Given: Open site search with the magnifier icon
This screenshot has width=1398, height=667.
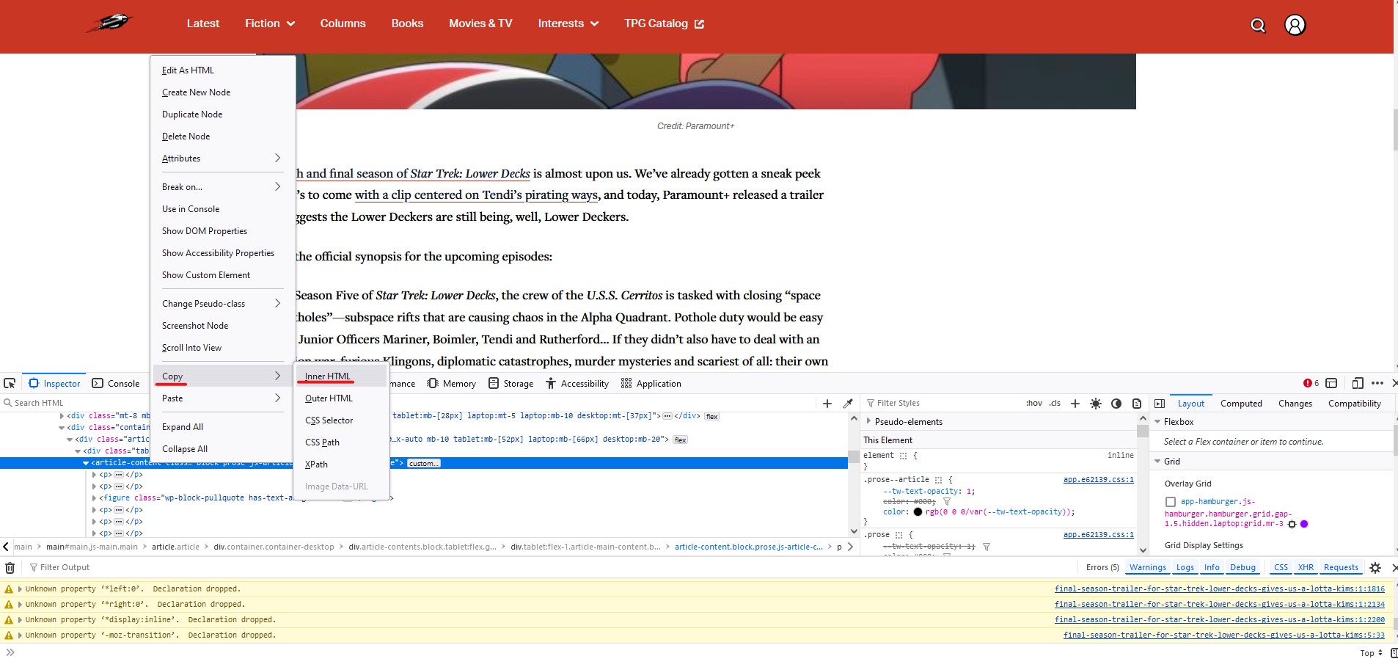Looking at the screenshot, I should (1258, 26).
